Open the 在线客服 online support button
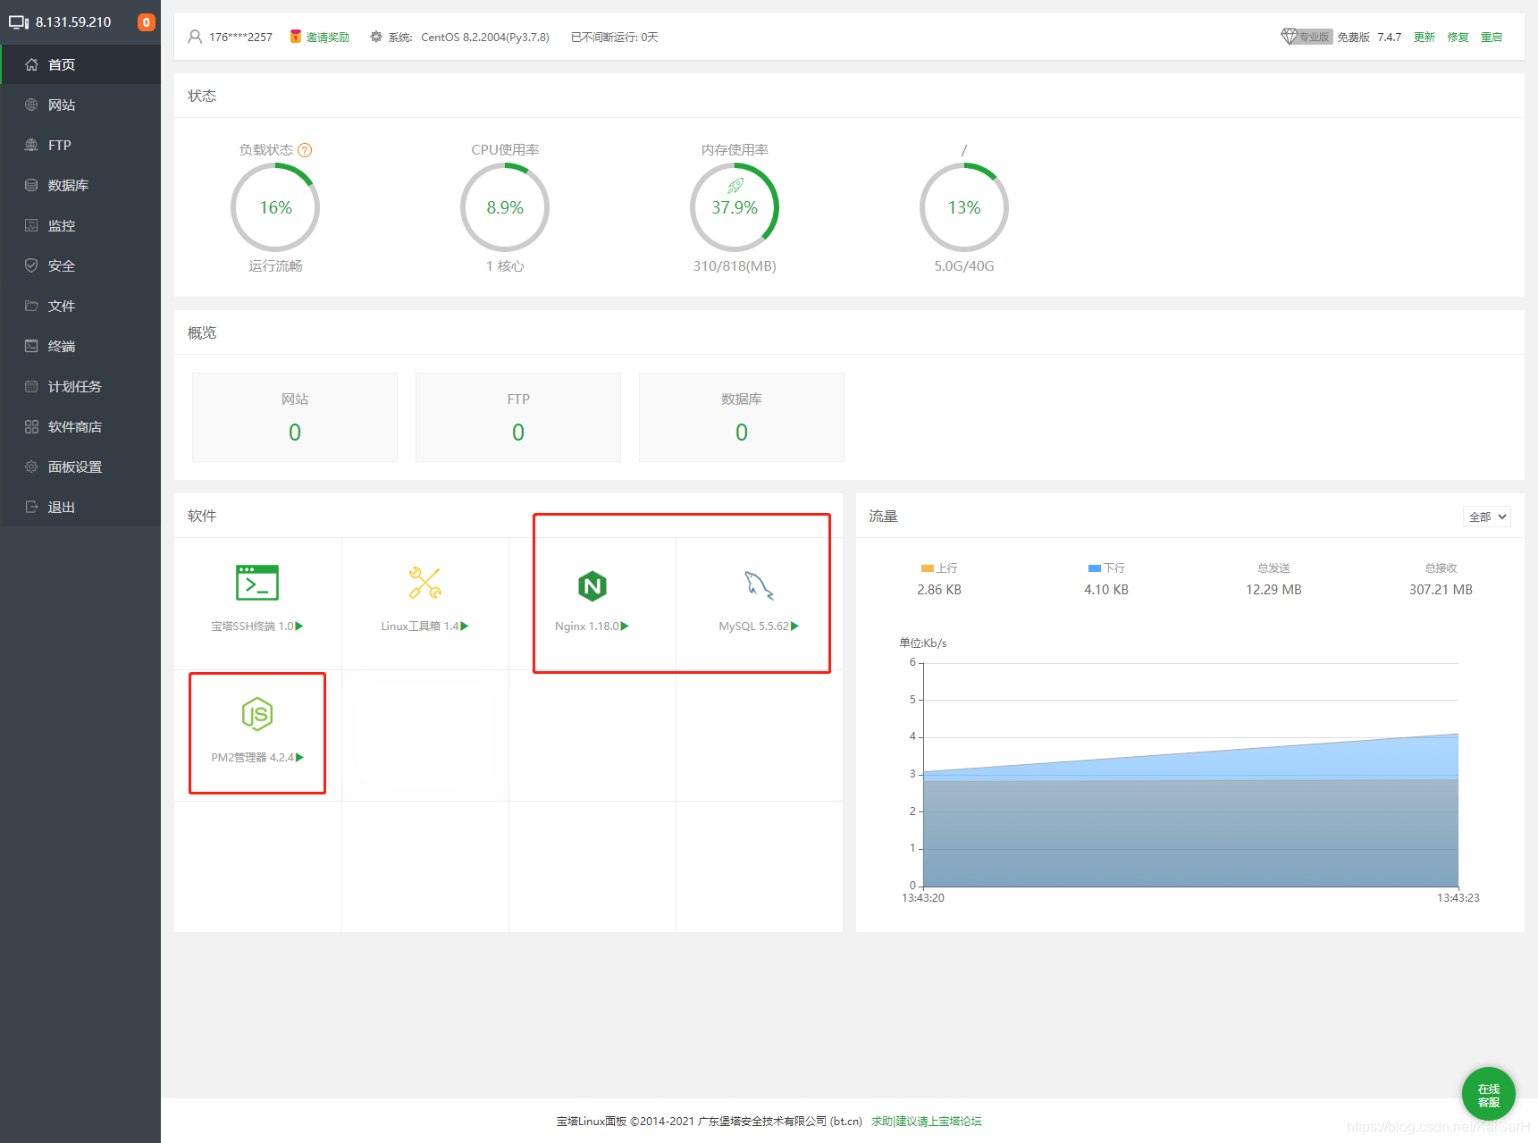Viewport: 1538px width, 1143px height. 1489,1094
